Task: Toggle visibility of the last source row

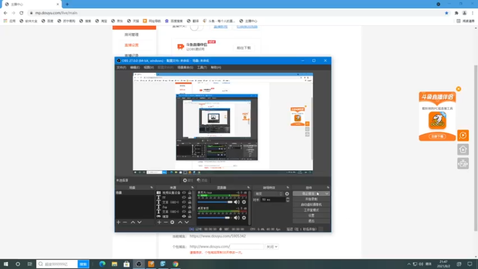Action: [x=184, y=216]
